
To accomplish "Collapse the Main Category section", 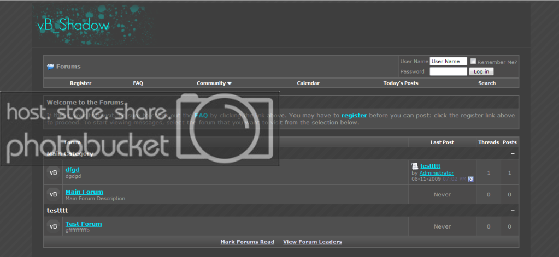I will 513,154.
